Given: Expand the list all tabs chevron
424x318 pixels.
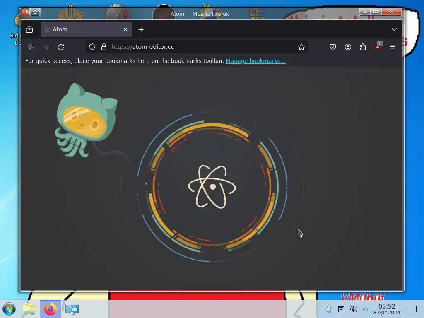Looking at the screenshot, I should 394,29.
